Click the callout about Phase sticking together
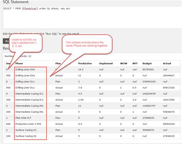 click(87, 44)
